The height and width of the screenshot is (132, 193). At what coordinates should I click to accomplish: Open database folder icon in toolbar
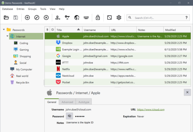6,17
